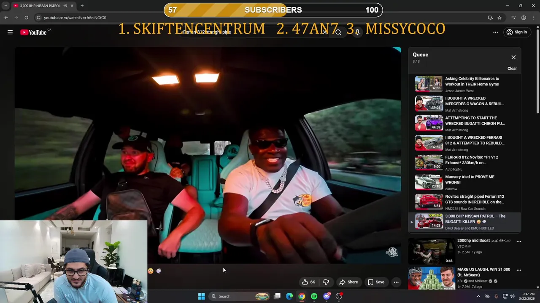Open Chrome media controls icon
The width and height of the screenshot is (540, 303).
click(513, 18)
